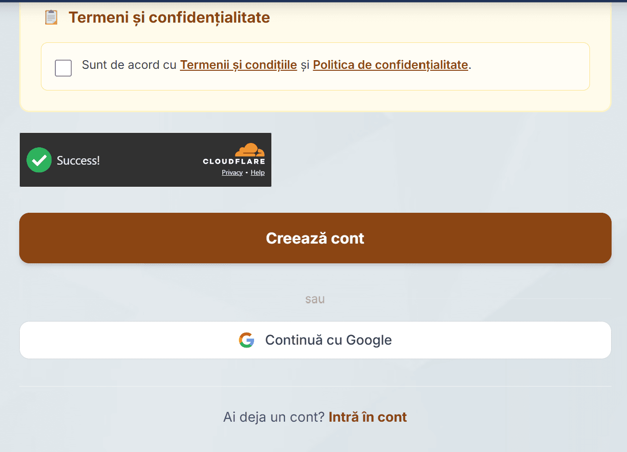Click the Success! status text
Image resolution: width=627 pixels, height=452 pixels.
coord(78,160)
